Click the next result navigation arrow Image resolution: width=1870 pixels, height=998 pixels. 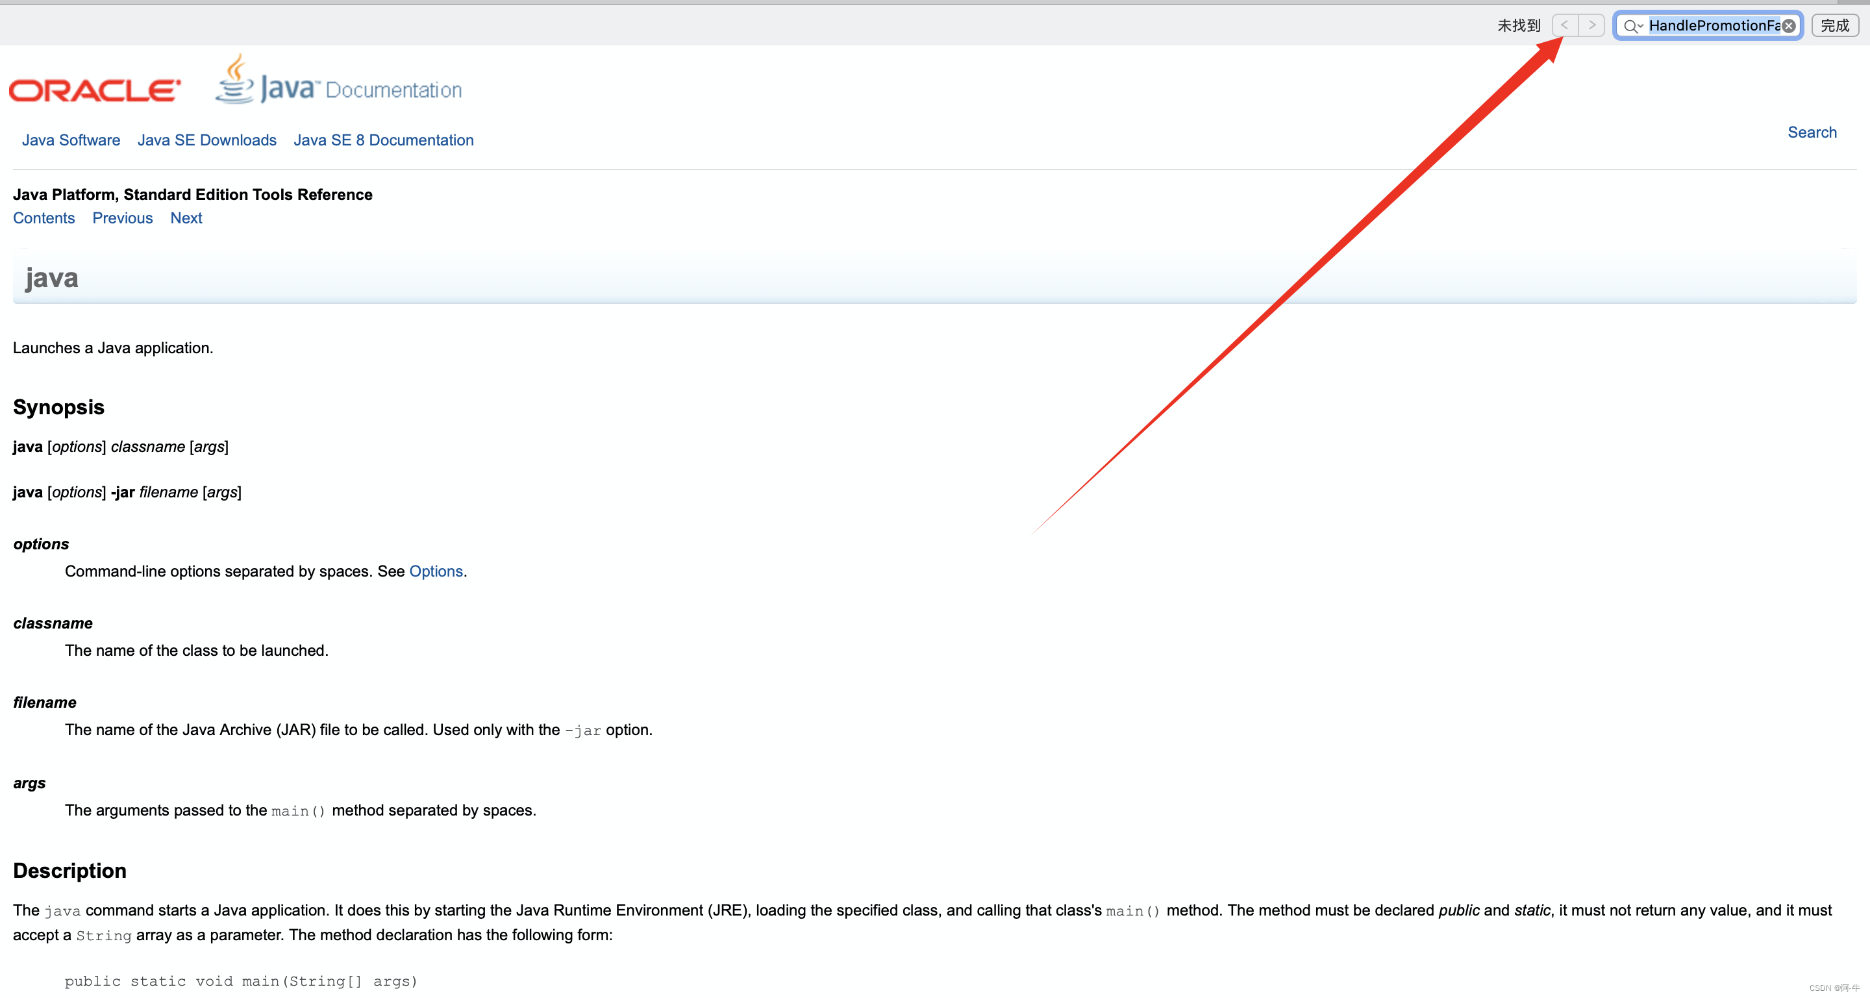point(1595,25)
